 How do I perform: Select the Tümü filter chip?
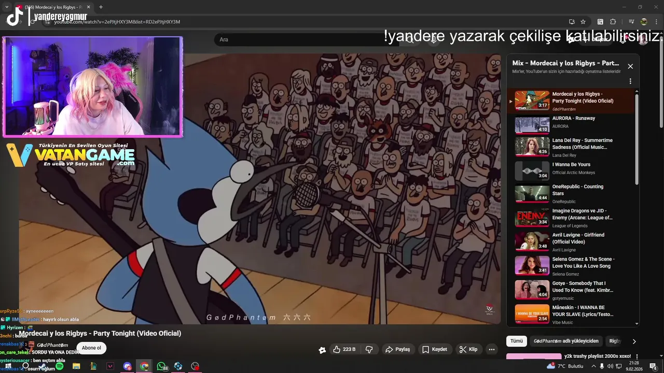point(517,341)
